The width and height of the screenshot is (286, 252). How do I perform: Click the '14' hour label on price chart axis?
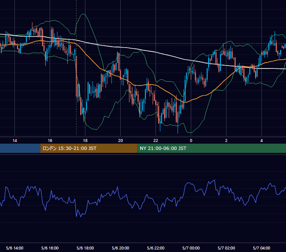pos(15,141)
